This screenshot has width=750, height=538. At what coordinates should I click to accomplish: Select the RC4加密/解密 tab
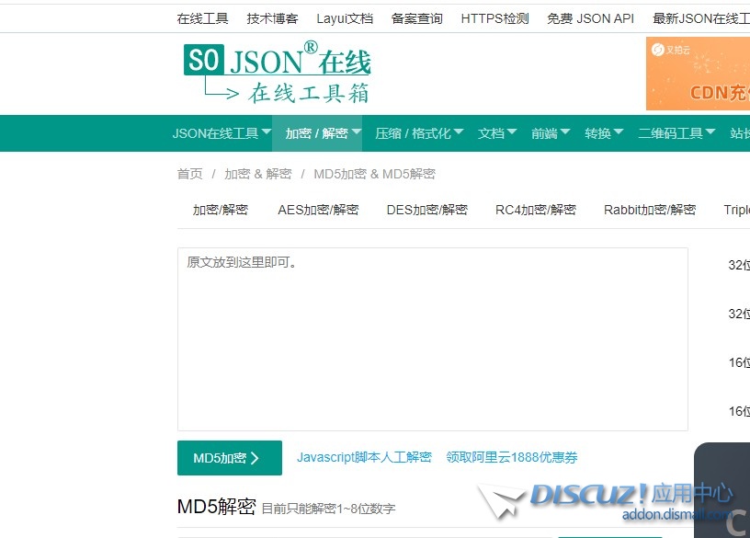tap(535, 210)
